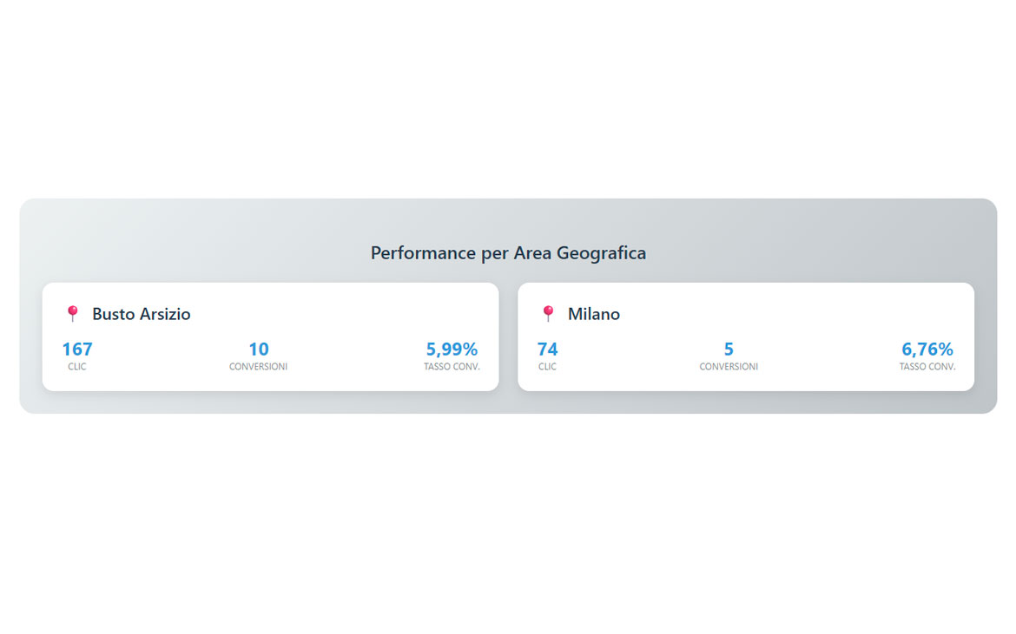Click the TASSO CONV. label under 5,99%

click(x=452, y=367)
